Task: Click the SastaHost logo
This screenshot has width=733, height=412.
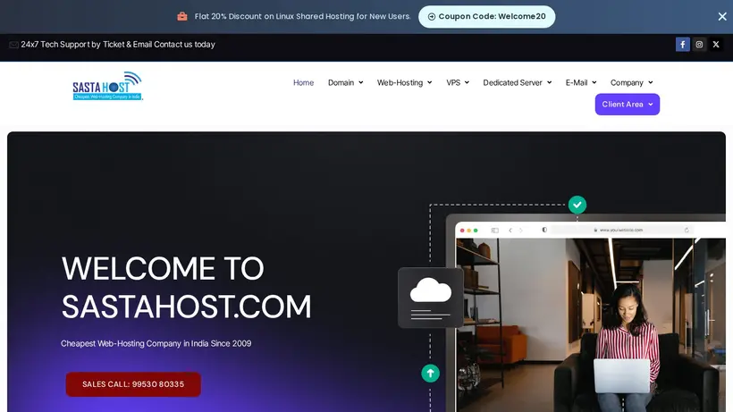Action: tap(107, 86)
